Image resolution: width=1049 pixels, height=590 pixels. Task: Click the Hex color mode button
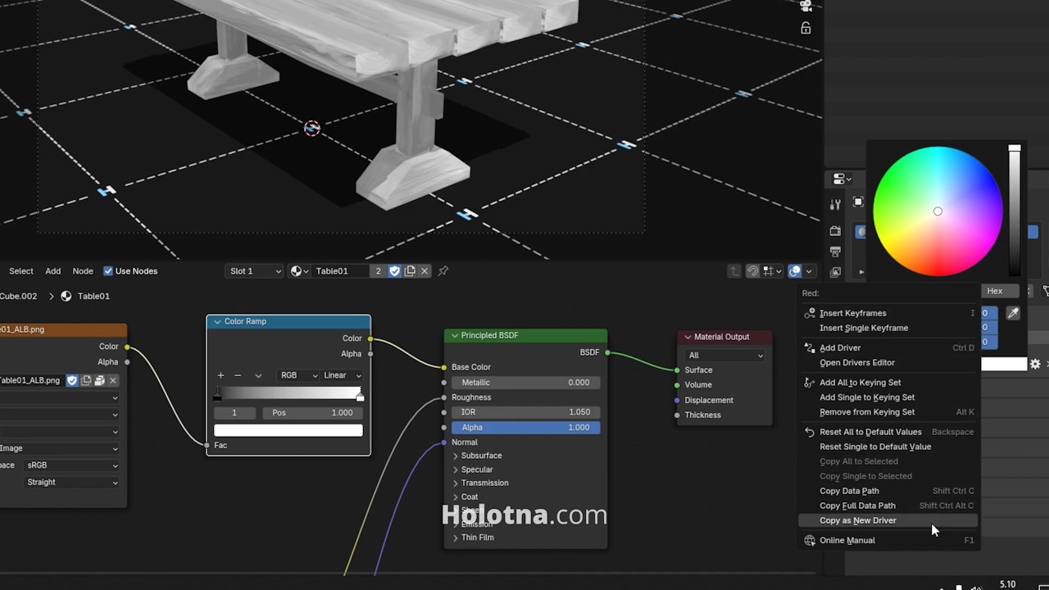pyautogui.click(x=994, y=291)
